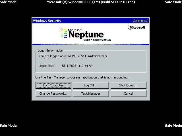Choose Shut Down option
Viewport: 182px width, 136px height.
(128, 85)
